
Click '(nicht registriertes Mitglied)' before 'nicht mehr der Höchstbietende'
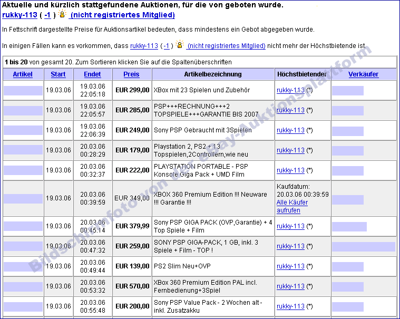click(226, 46)
